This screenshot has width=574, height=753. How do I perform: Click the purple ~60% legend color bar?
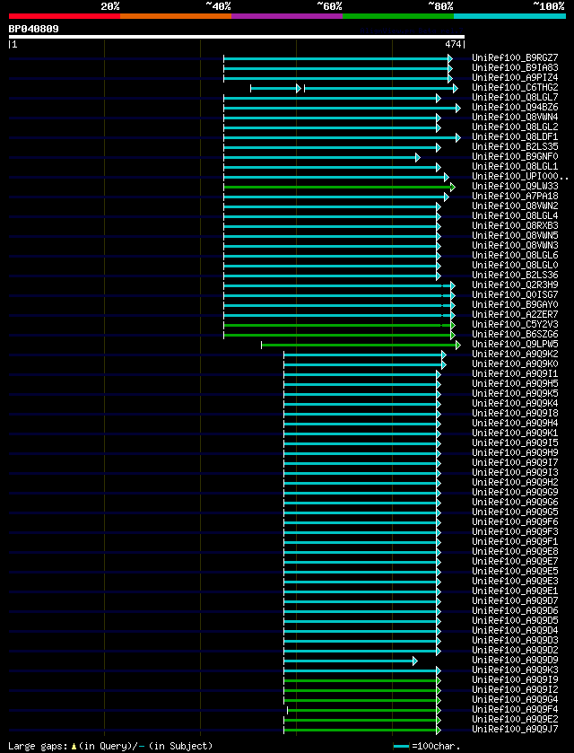point(287,16)
